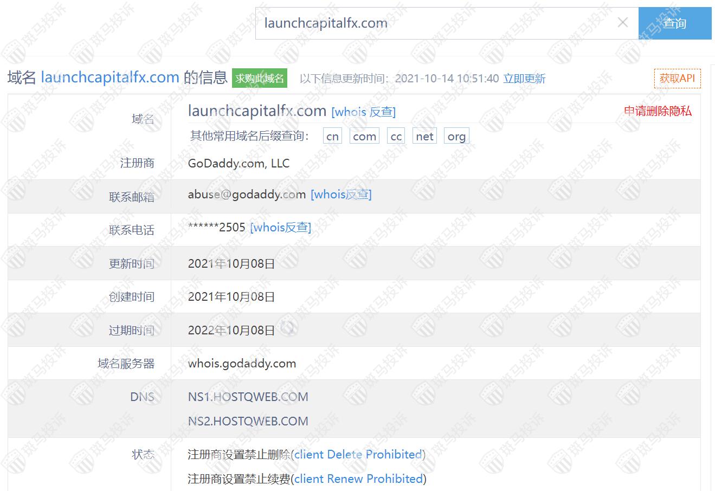Select the com domain suffix
The image size is (715, 491).
(x=364, y=137)
